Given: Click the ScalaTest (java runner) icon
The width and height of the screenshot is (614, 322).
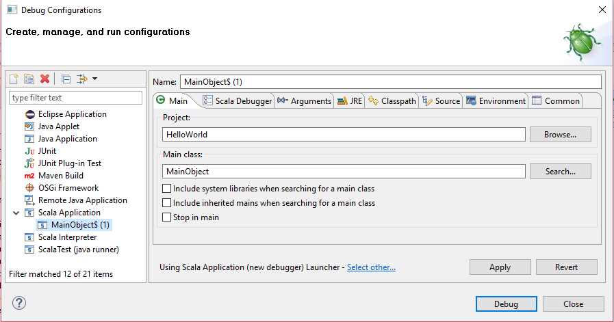Looking at the screenshot, I should coord(29,250).
